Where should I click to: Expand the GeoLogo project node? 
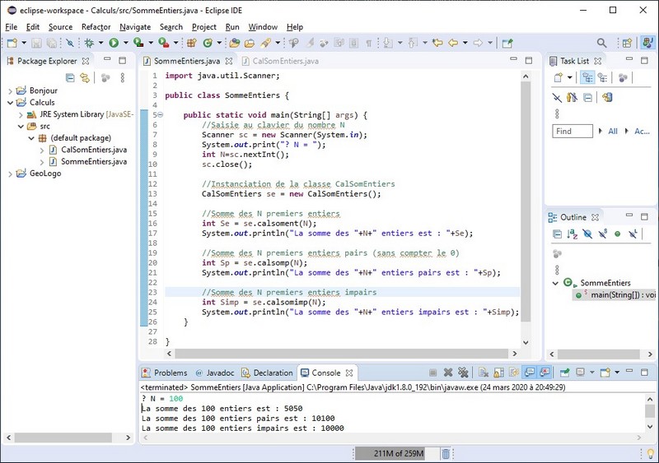pyautogui.click(x=10, y=174)
